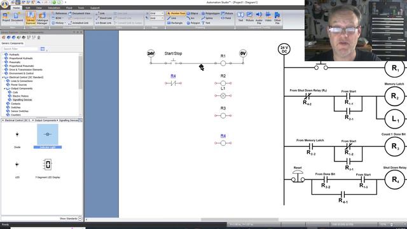
Task: Click the Show Standards expander button
Action: 80,219
